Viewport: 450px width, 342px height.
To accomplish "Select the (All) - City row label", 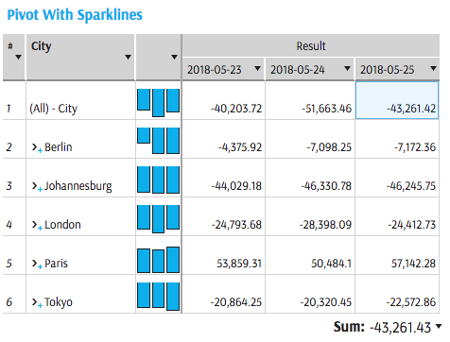I will [x=53, y=109].
